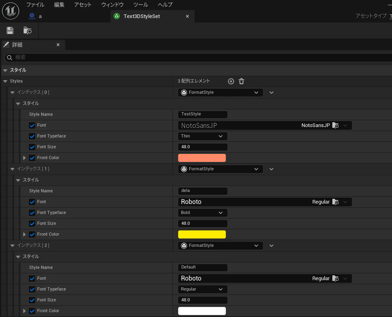Viewport: 392px width, 317px height.
Task: Open the salmon Front Color swatch
Action: click(202, 158)
